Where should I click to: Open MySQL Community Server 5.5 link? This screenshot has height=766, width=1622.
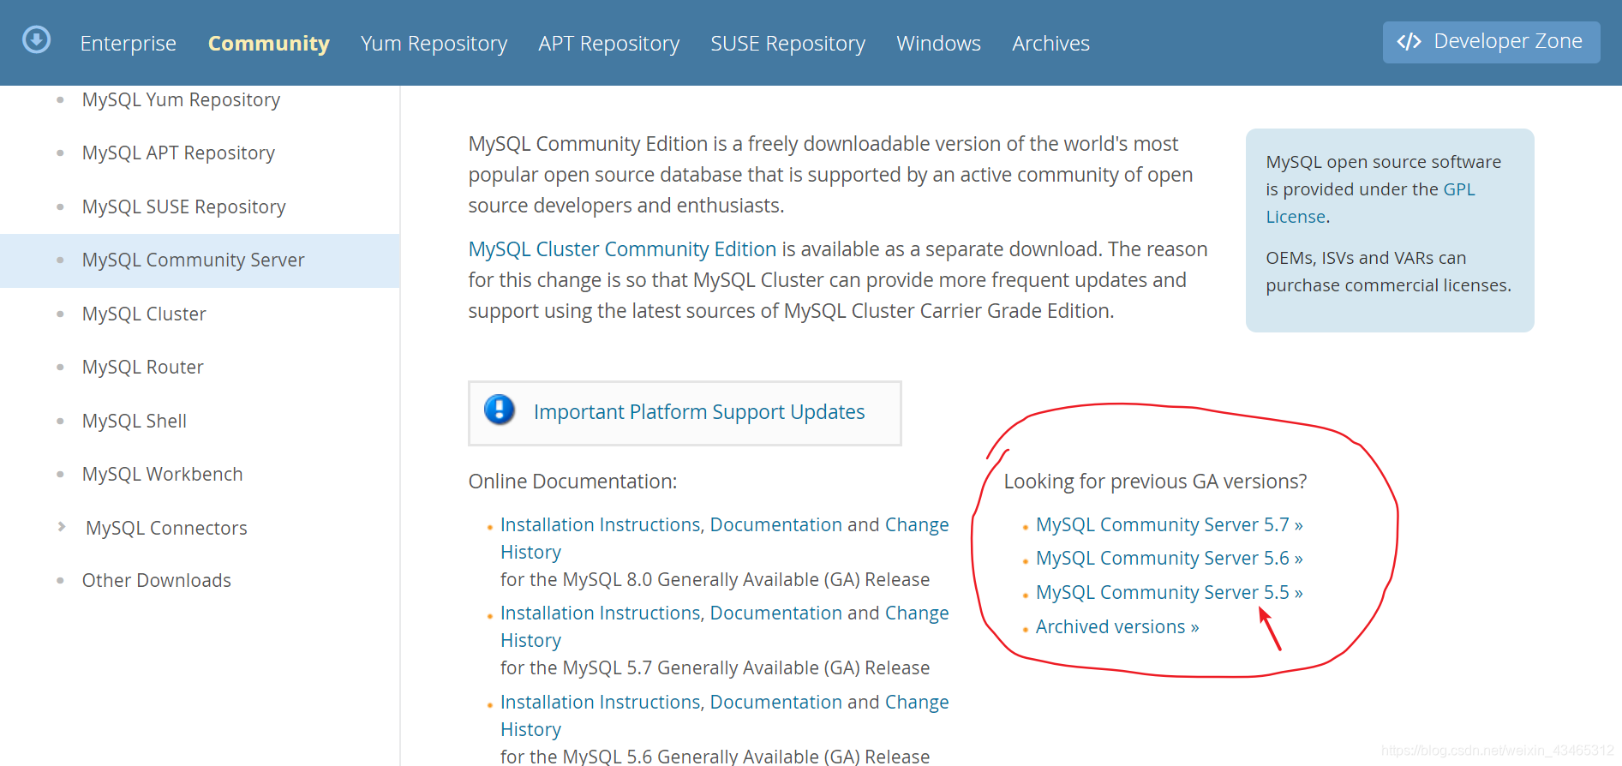pyautogui.click(x=1169, y=593)
